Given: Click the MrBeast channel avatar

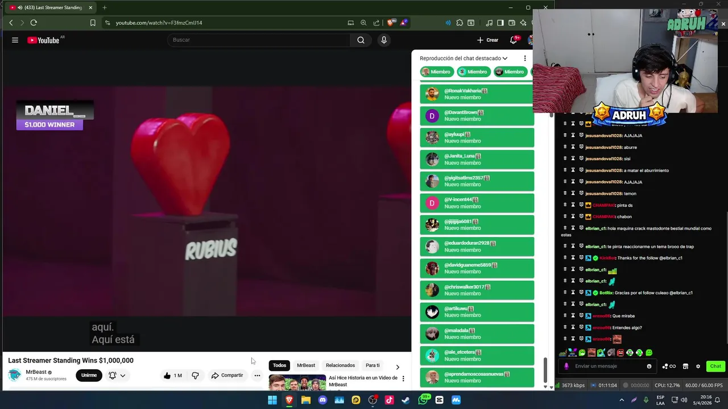Looking at the screenshot, I should point(15,375).
